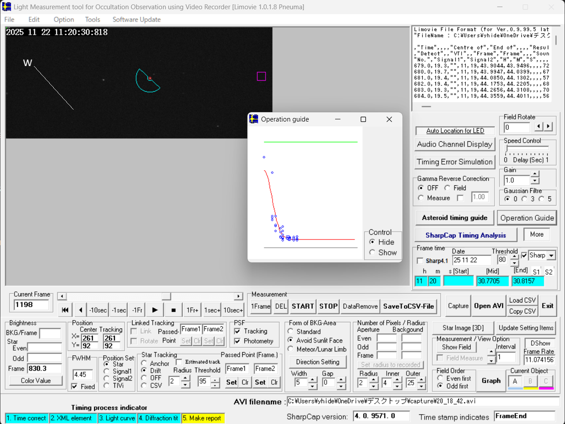Open the Tools menu
The height and width of the screenshot is (424, 565).
pyautogui.click(x=92, y=19)
